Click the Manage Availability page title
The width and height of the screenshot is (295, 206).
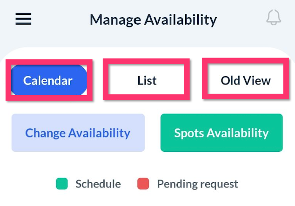153,20
